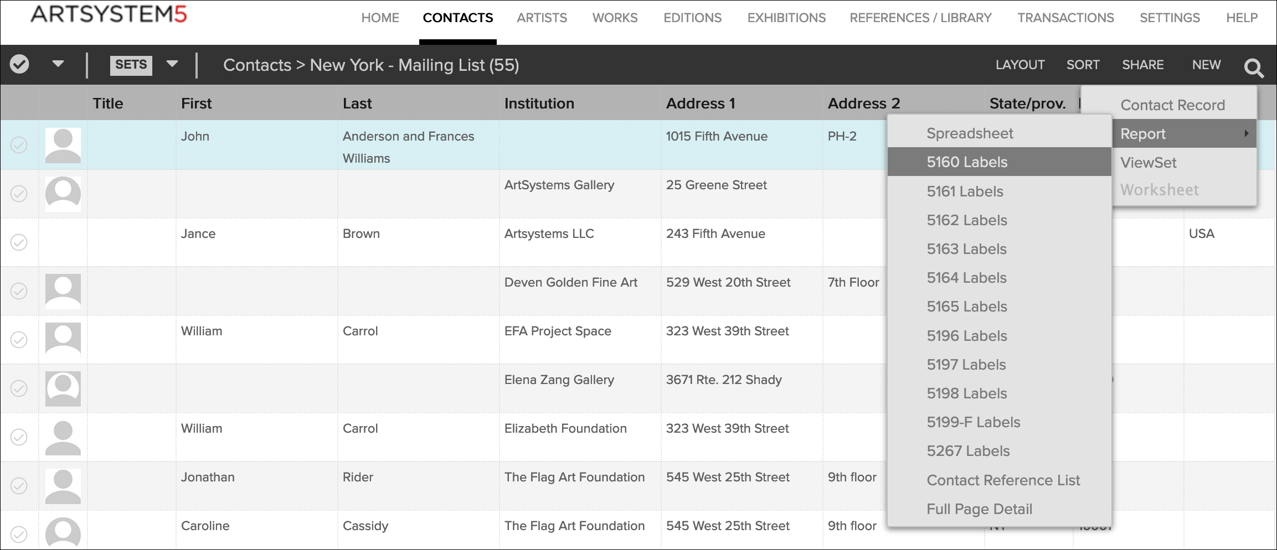This screenshot has width=1277, height=550.
Task: Switch to the Artists tab
Action: point(542,18)
